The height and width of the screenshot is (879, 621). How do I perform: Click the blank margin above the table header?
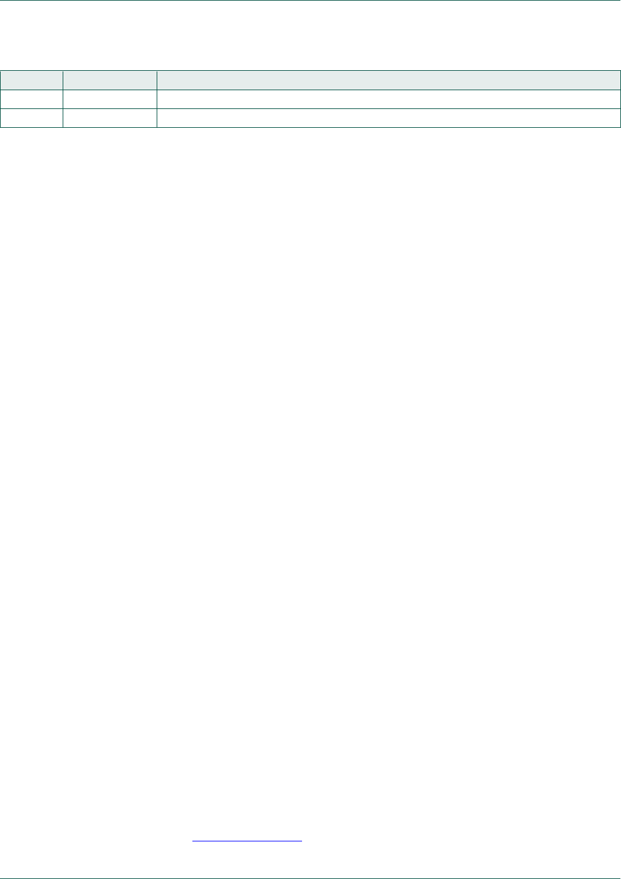point(310,36)
